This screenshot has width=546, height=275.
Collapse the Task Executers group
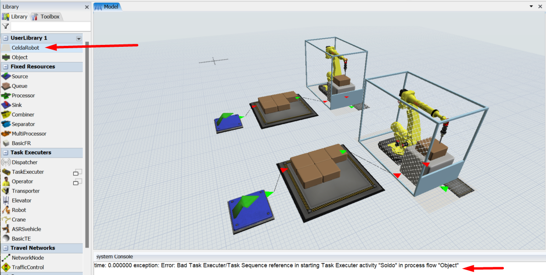pos(6,153)
